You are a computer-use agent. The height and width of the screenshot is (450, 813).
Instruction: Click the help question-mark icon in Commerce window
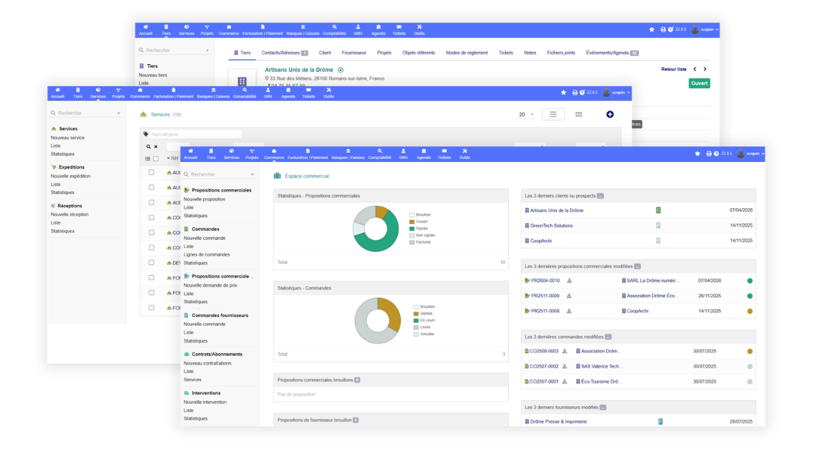tap(716, 154)
